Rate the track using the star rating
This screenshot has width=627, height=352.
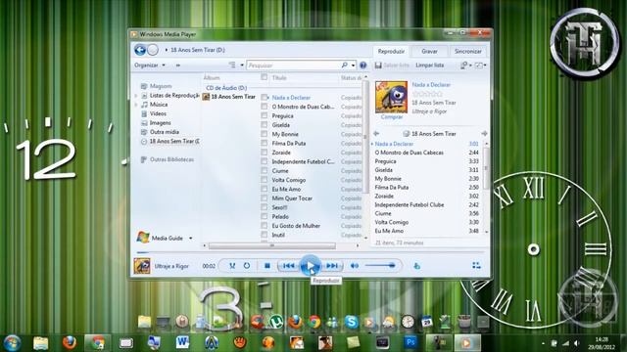427,94
